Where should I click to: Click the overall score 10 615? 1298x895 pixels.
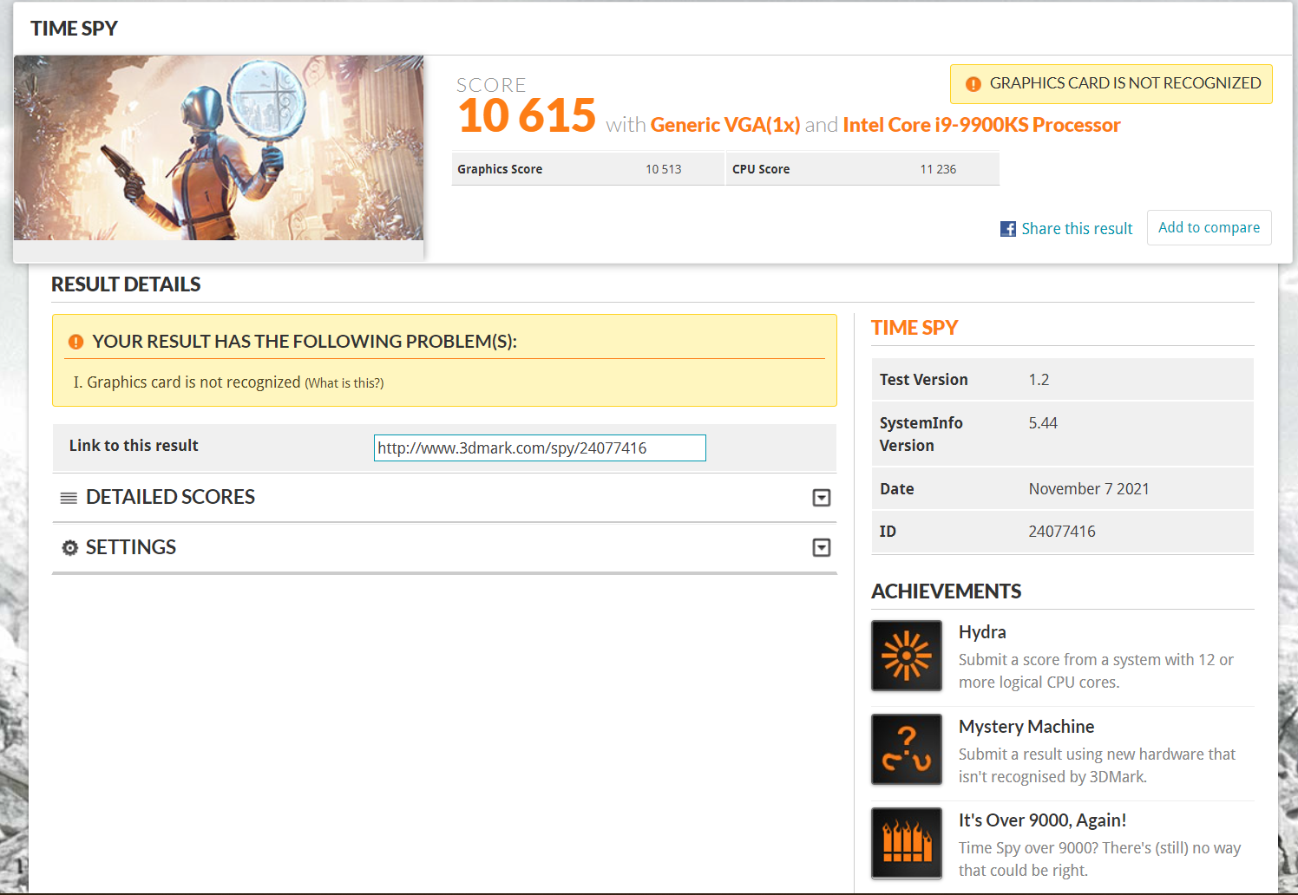click(527, 115)
